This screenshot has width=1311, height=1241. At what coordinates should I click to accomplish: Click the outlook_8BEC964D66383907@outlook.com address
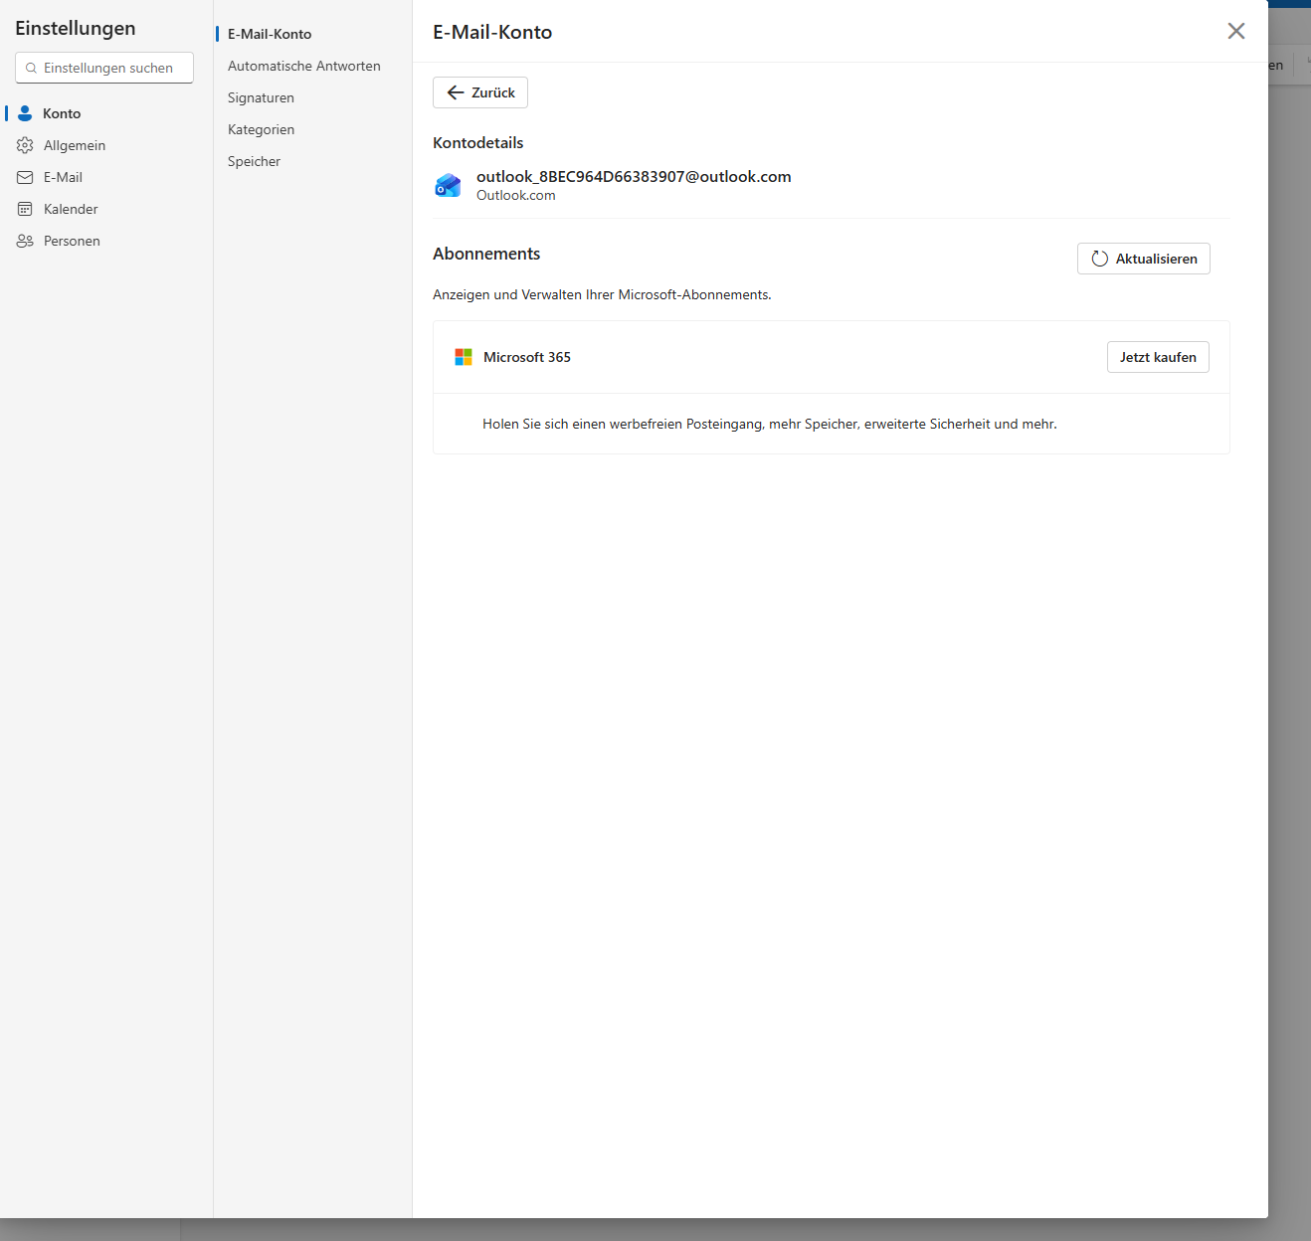pyautogui.click(x=634, y=176)
